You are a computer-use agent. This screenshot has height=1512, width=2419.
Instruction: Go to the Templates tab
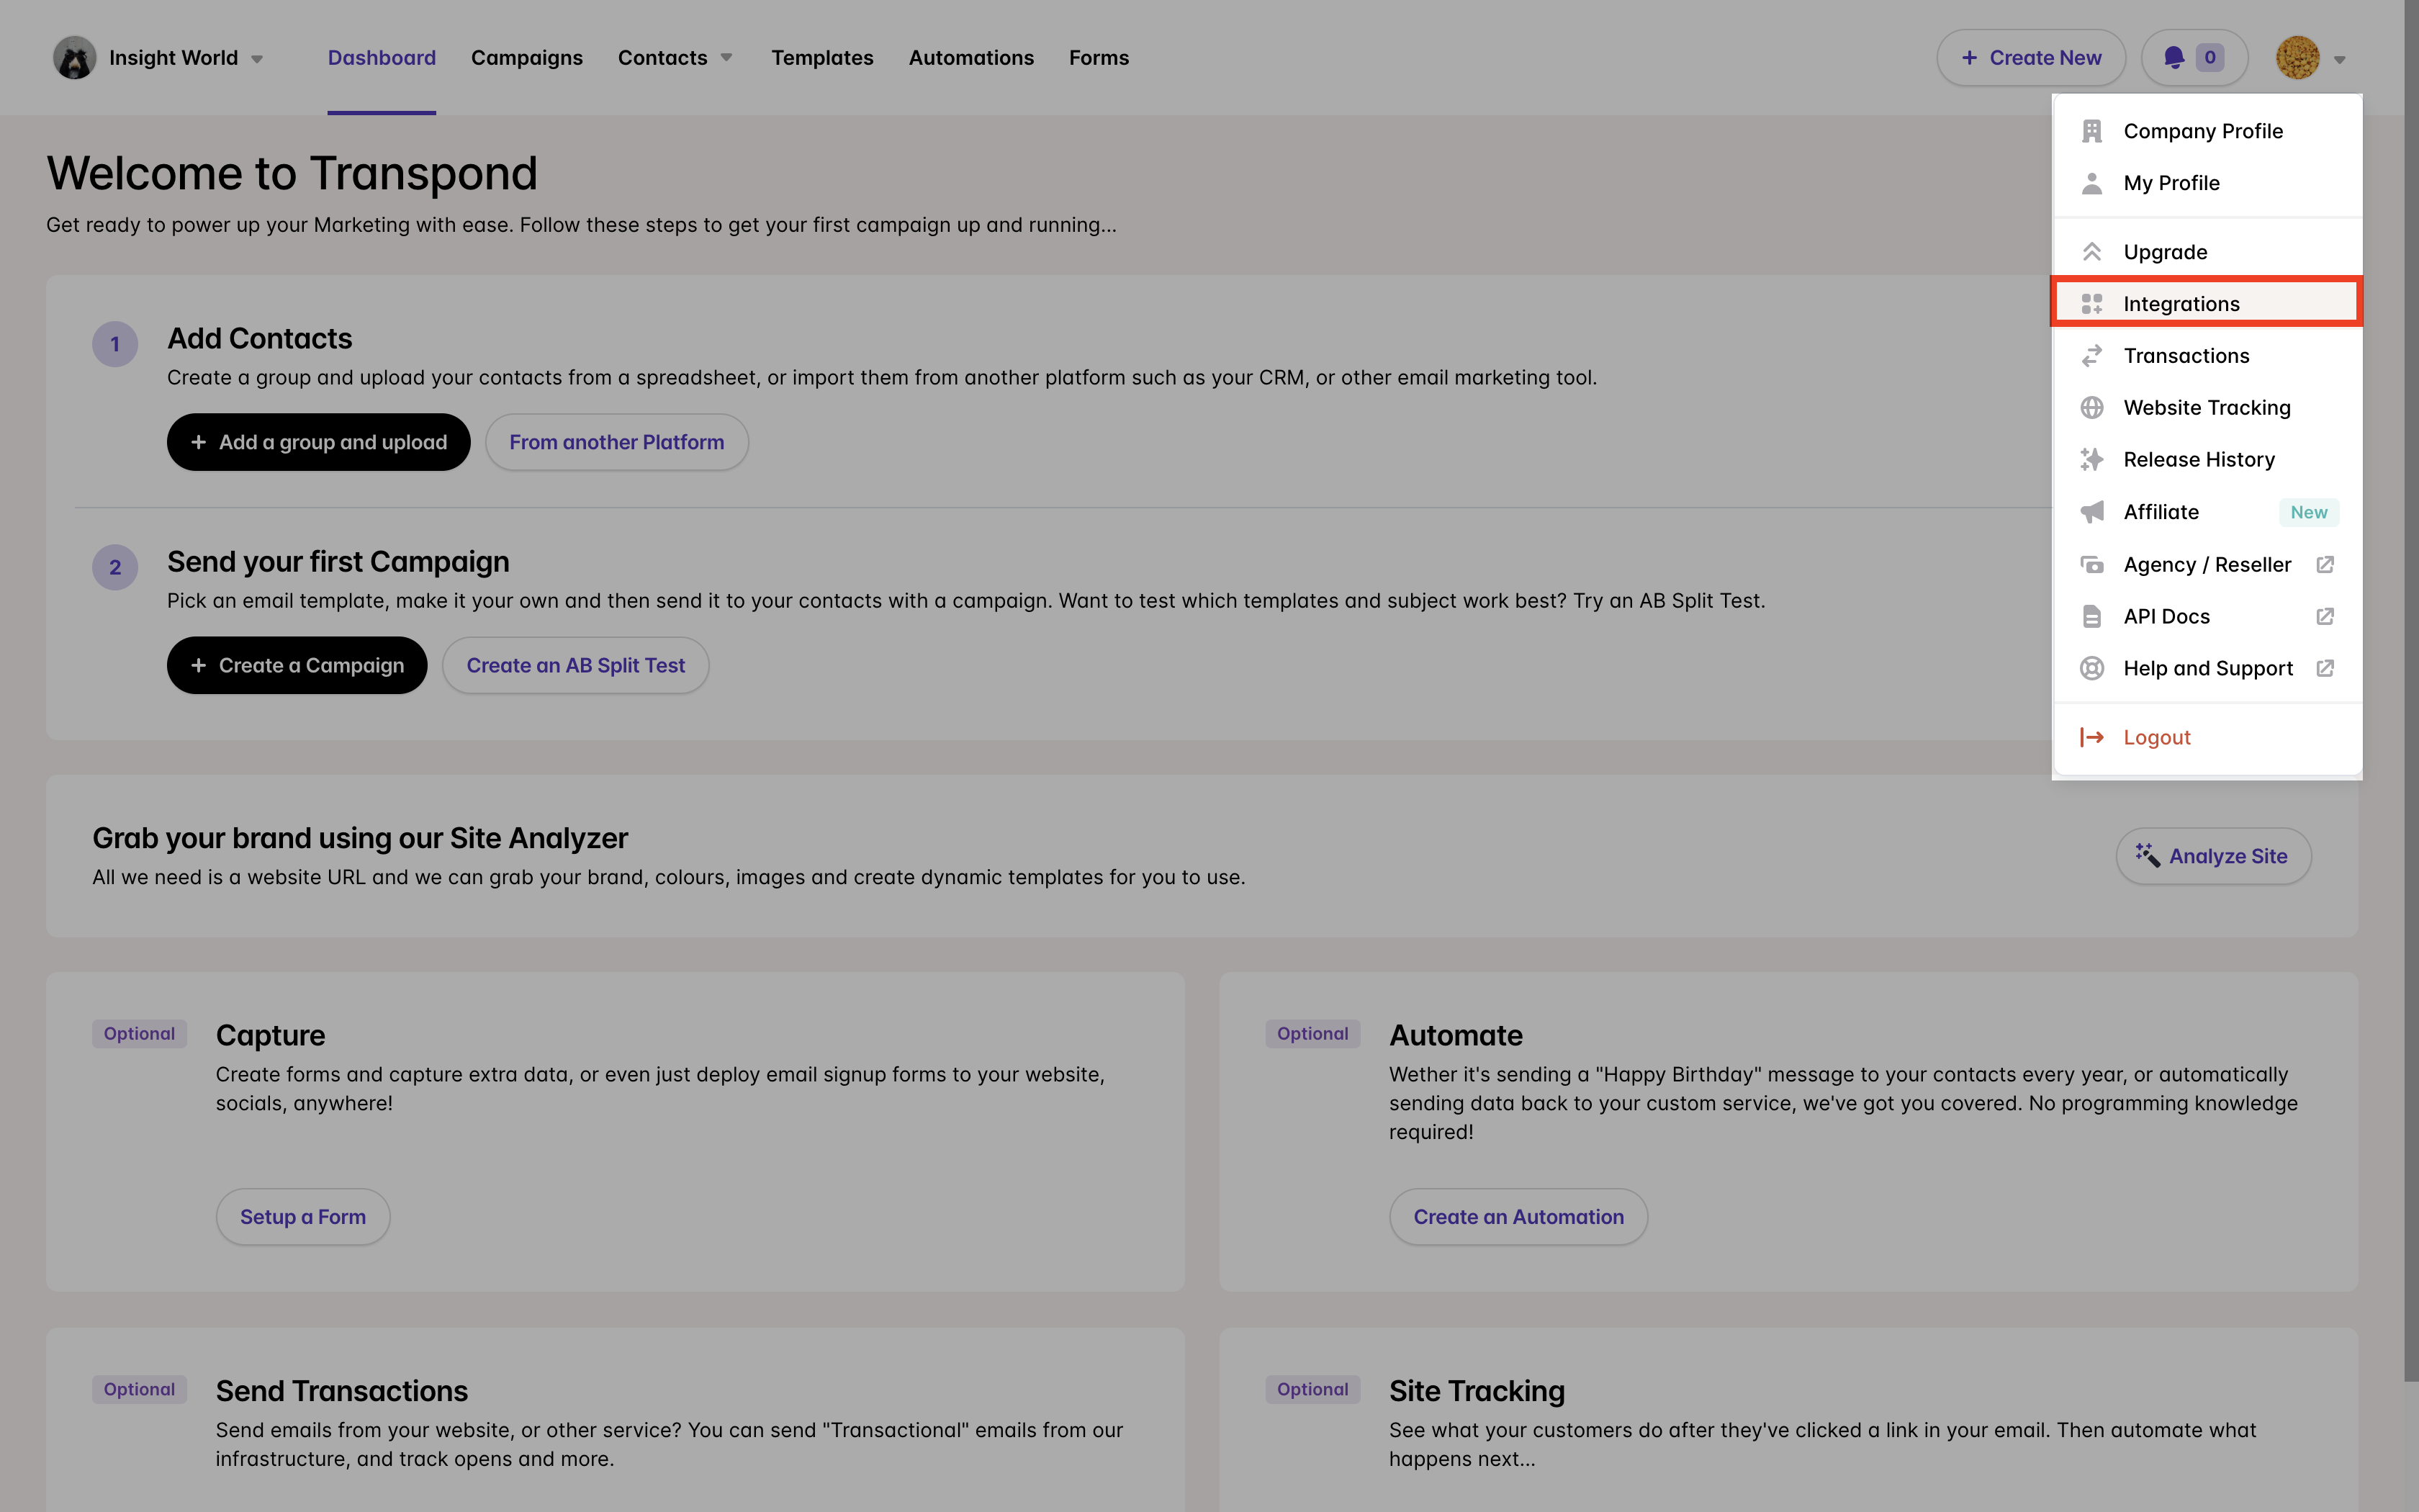pyautogui.click(x=821, y=58)
